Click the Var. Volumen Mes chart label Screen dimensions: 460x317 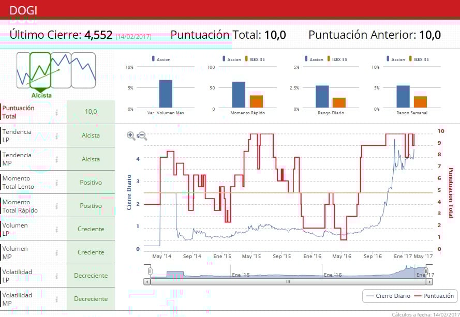point(166,113)
